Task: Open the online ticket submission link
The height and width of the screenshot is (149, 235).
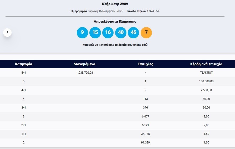Action: point(115,45)
